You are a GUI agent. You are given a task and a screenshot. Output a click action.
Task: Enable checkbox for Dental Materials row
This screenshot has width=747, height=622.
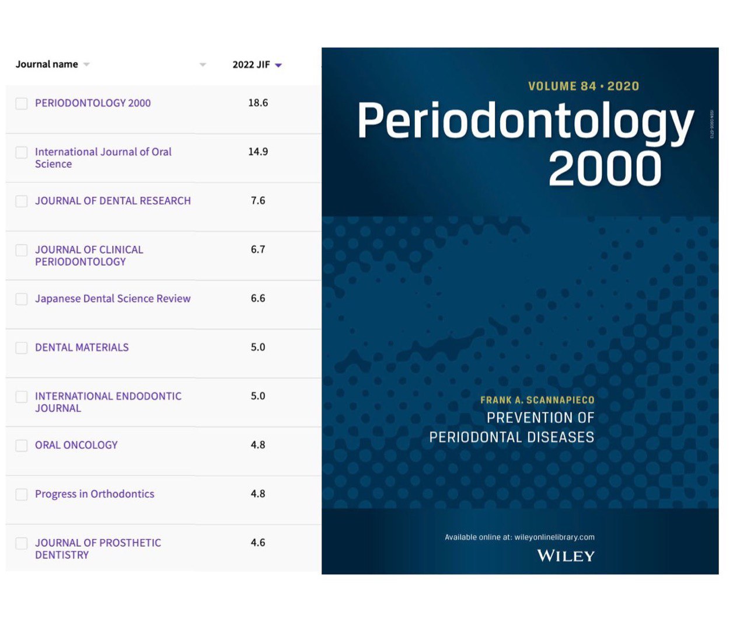point(22,348)
